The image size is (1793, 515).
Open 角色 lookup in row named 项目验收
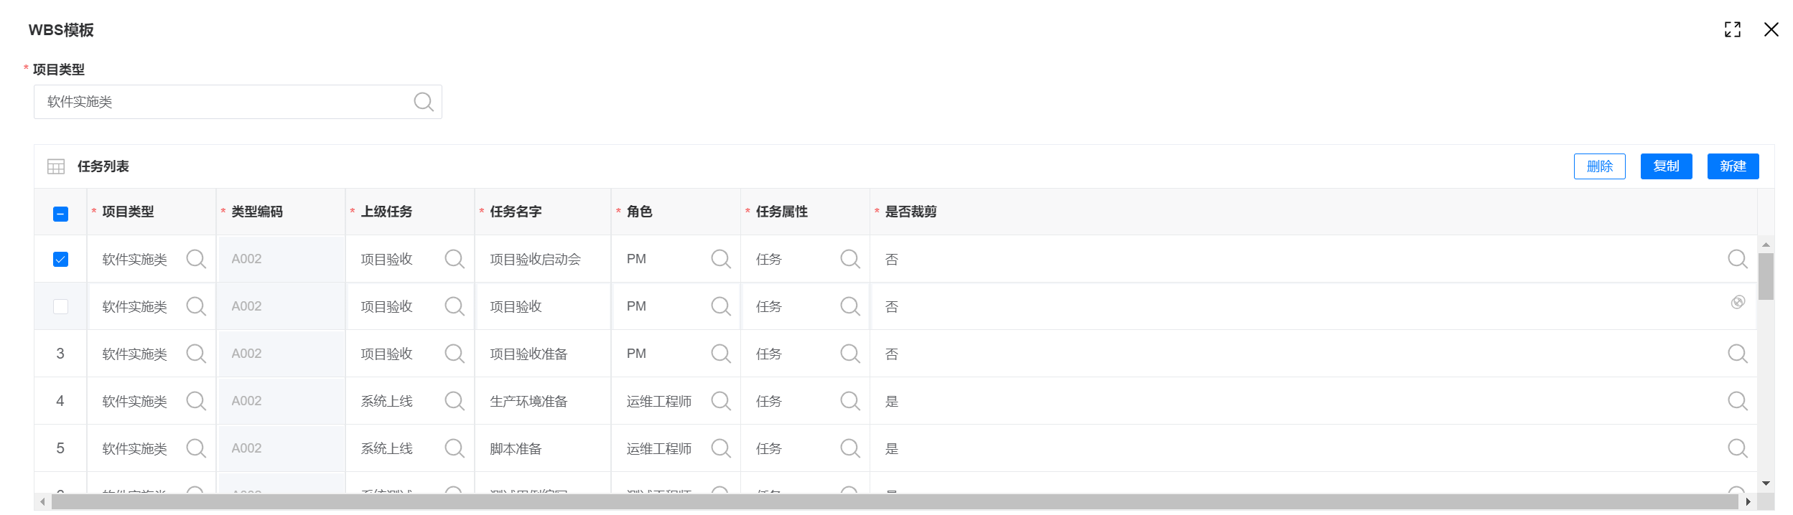click(x=721, y=306)
